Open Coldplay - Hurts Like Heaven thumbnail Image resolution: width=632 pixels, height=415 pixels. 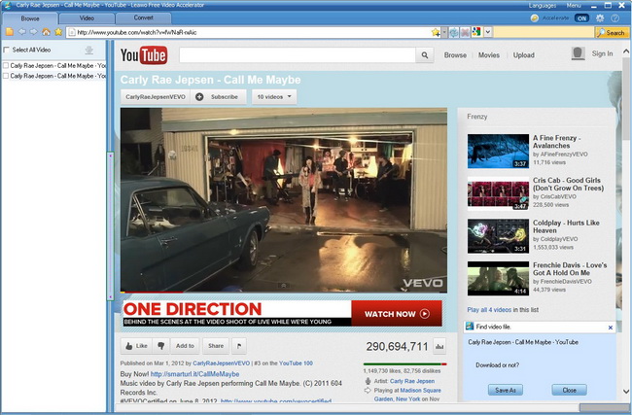[498, 236]
